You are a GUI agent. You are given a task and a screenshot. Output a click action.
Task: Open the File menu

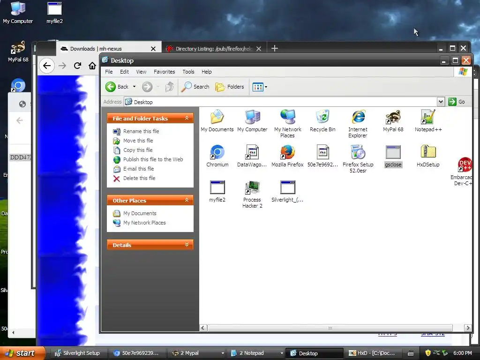[109, 72]
